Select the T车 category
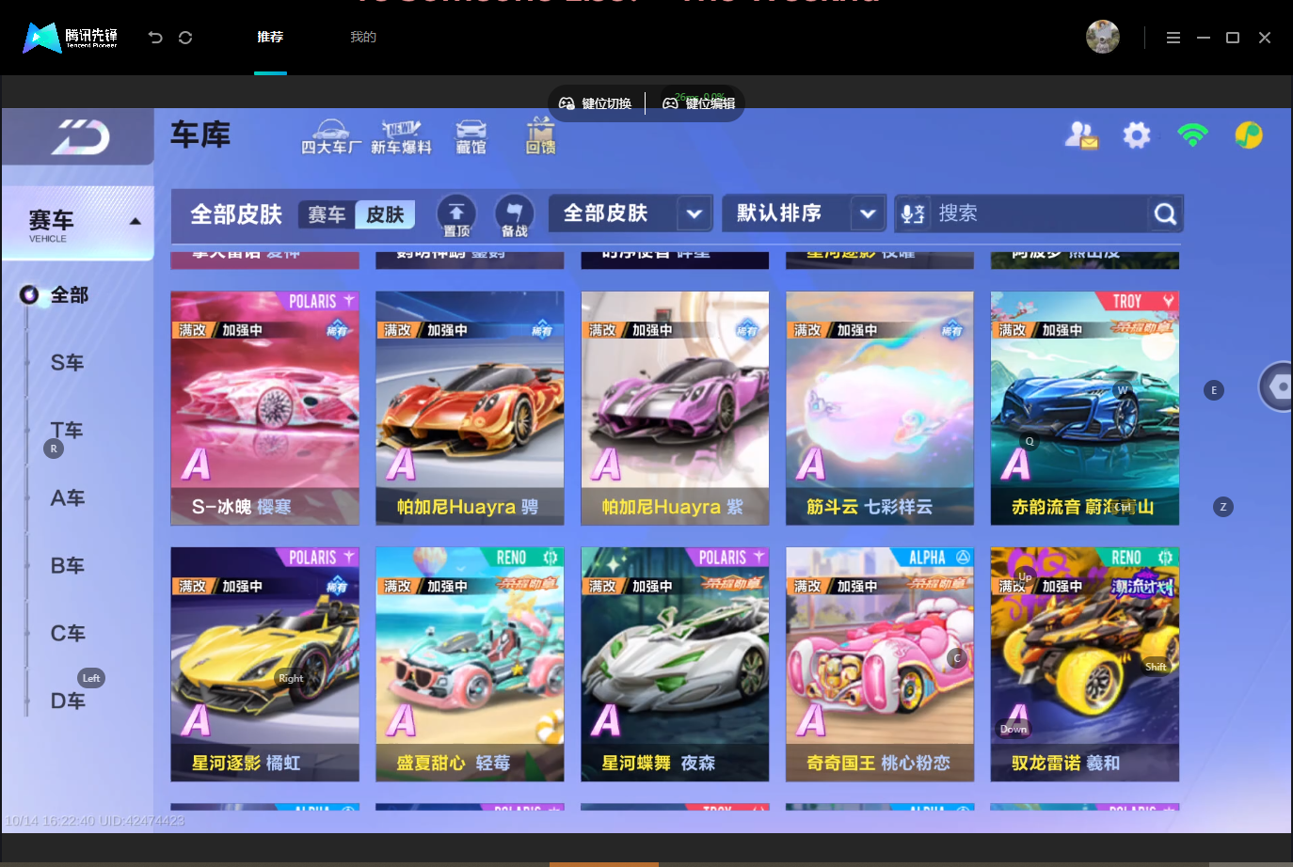The image size is (1293, 867). coord(67,431)
